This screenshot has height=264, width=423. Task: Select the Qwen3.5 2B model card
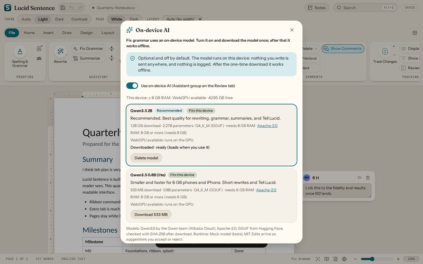pyautogui.click(x=212, y=135)
